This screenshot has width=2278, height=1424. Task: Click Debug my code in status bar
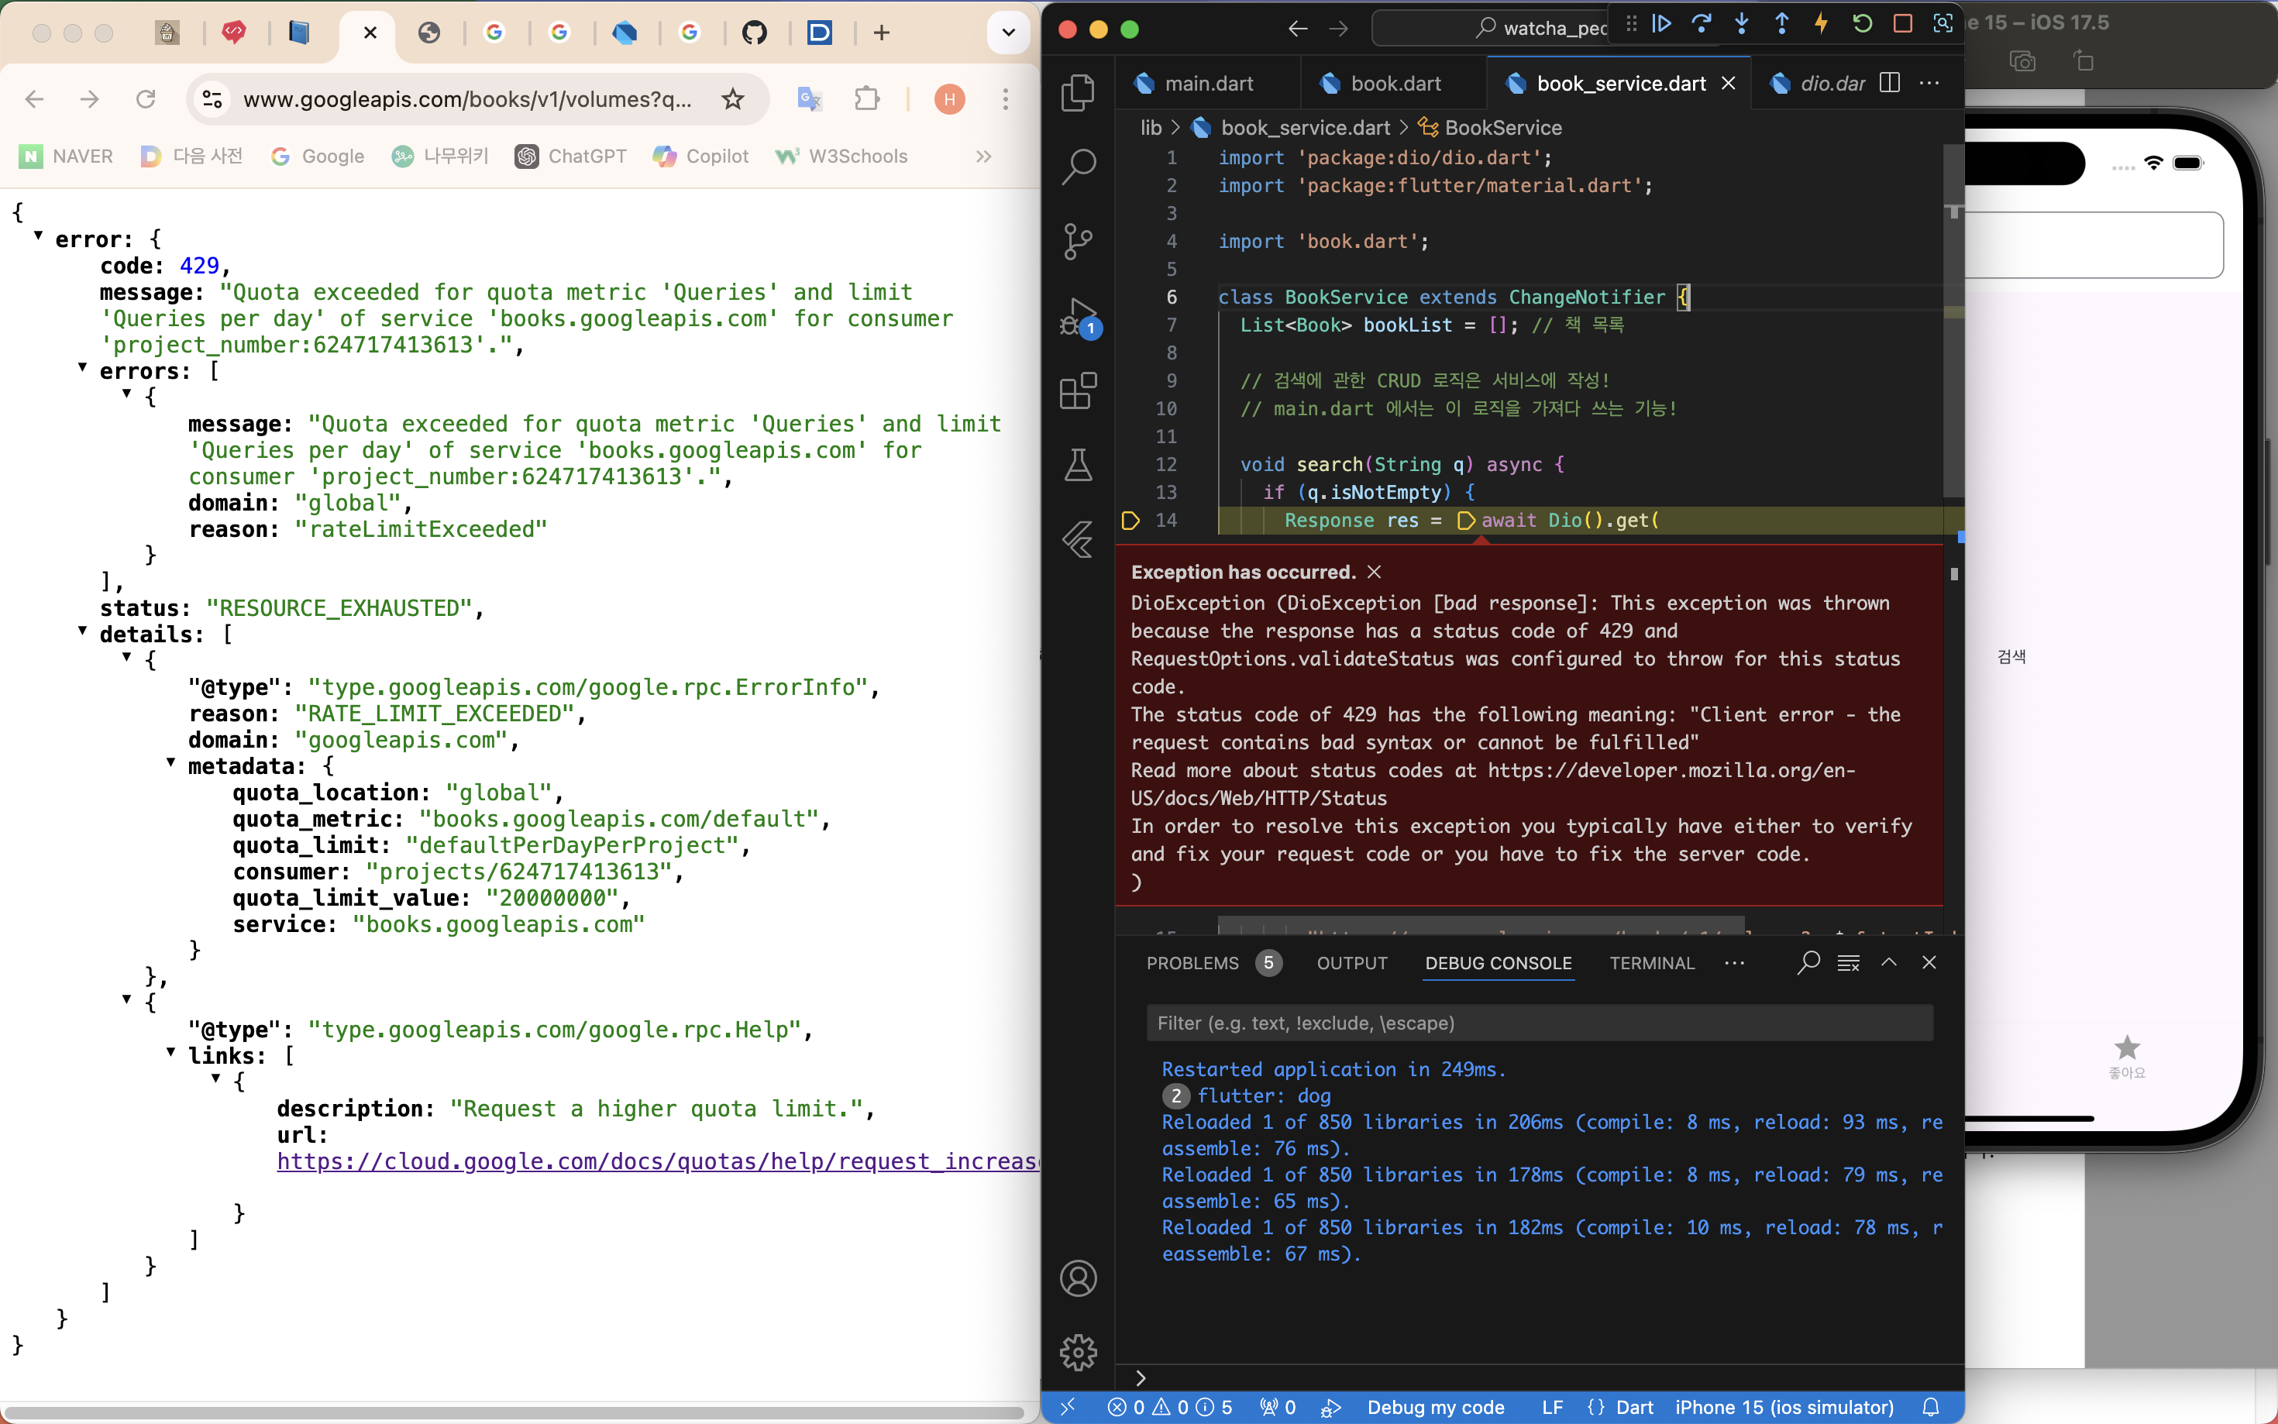point(1435,1407)
